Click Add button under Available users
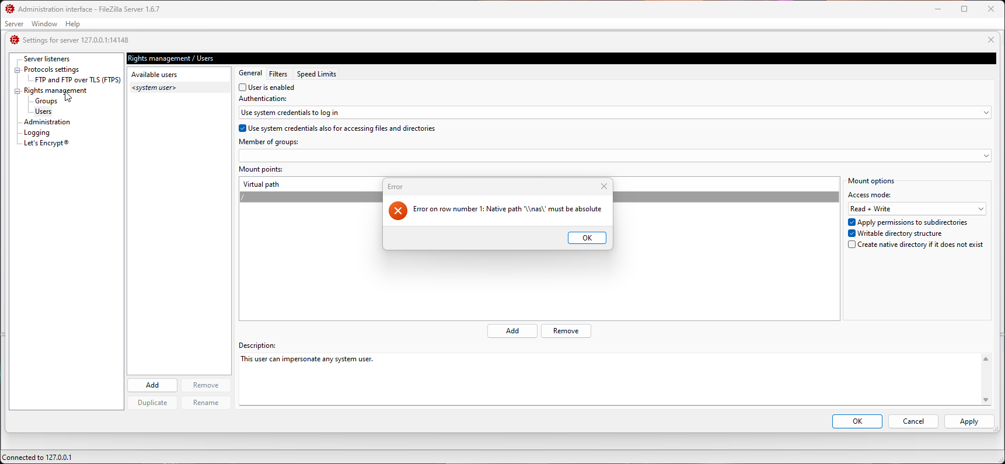 point(152,385)
